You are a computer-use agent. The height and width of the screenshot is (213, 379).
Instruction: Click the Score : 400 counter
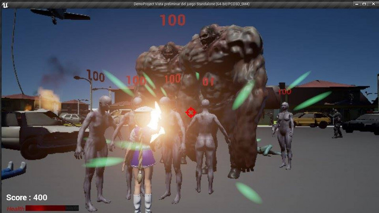pos(27,197)
